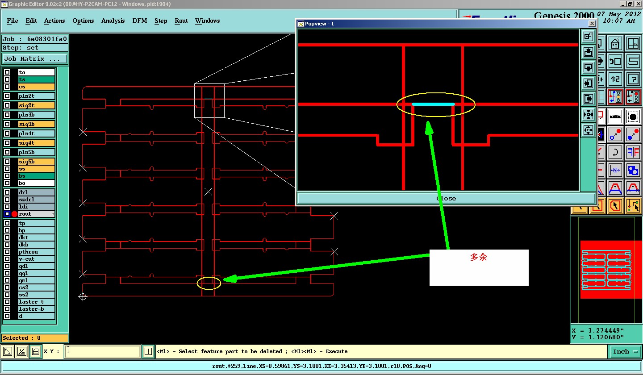Open the Actions menu
This screenshot has height=375, width=643.
(x=54, y=21)
